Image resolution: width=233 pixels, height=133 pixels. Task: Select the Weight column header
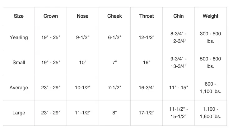210,16
